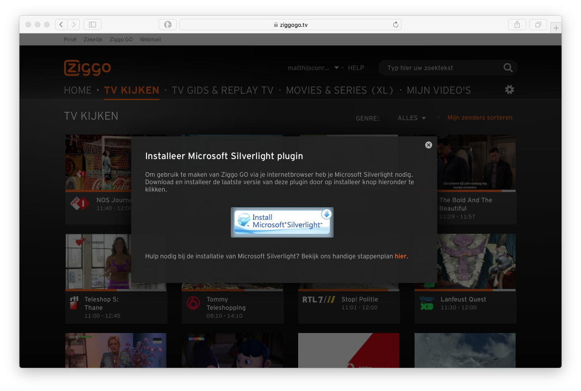The image size is (581, 391).
Task: Open the 'hier' installation help link
Action: [400, 256]
